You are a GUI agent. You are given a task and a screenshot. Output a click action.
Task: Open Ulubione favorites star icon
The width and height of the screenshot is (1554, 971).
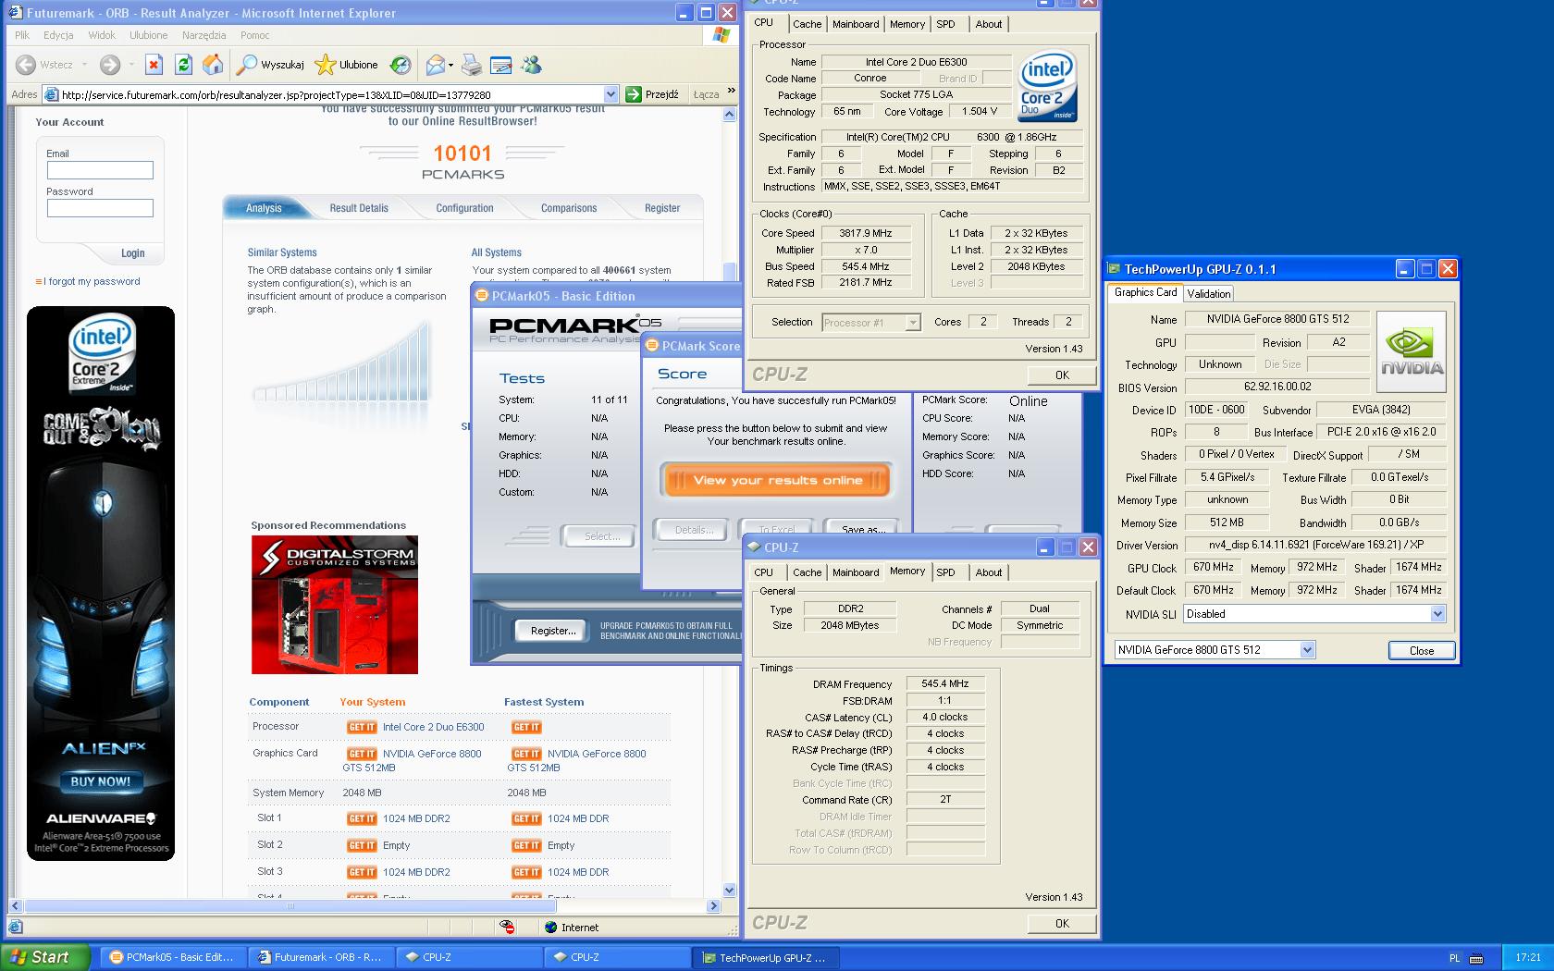tap(325, 65)
